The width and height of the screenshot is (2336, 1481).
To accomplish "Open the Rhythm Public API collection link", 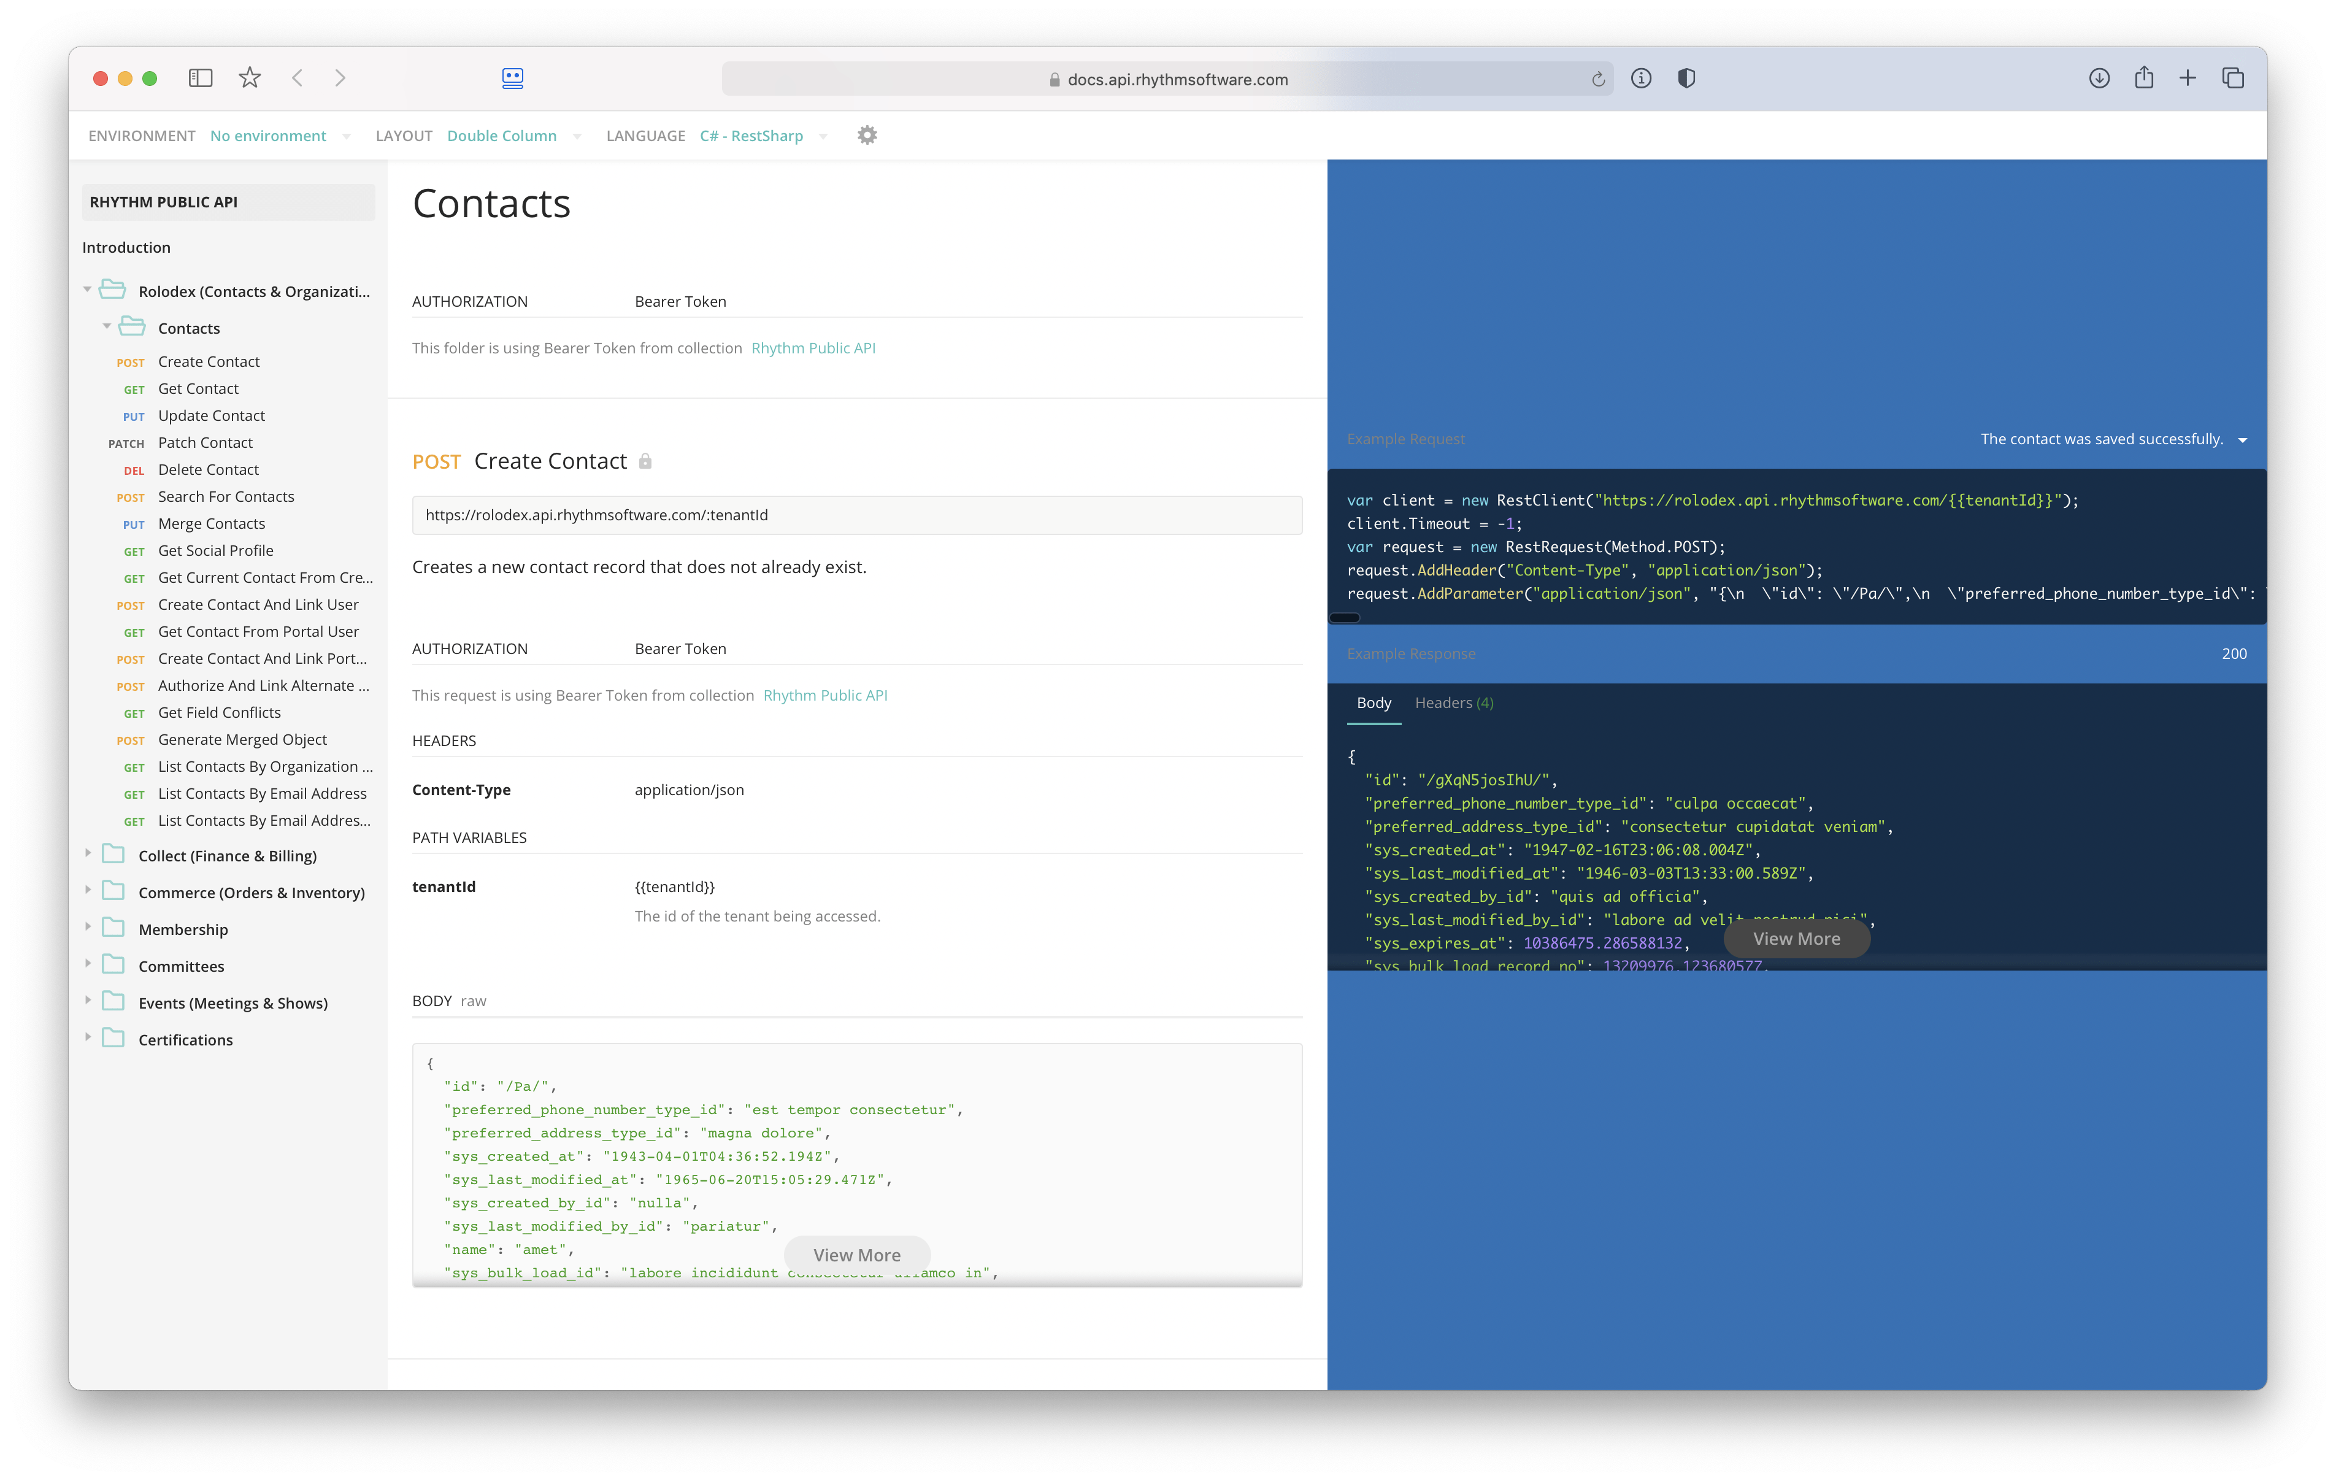I will tap(813, 348).
